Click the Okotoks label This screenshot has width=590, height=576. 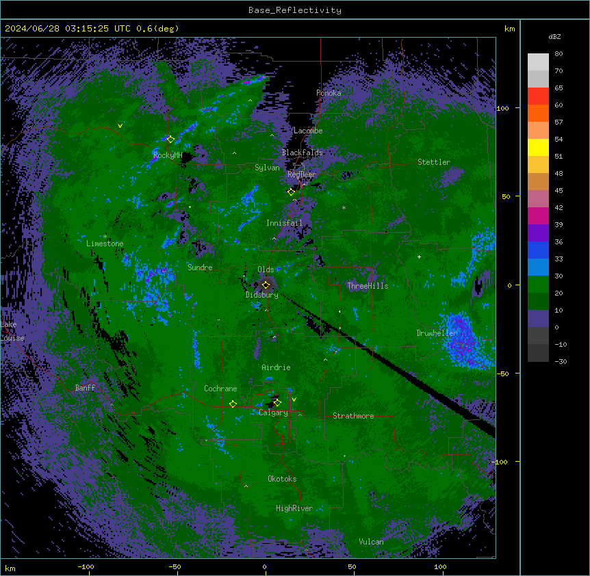(282, 479)
